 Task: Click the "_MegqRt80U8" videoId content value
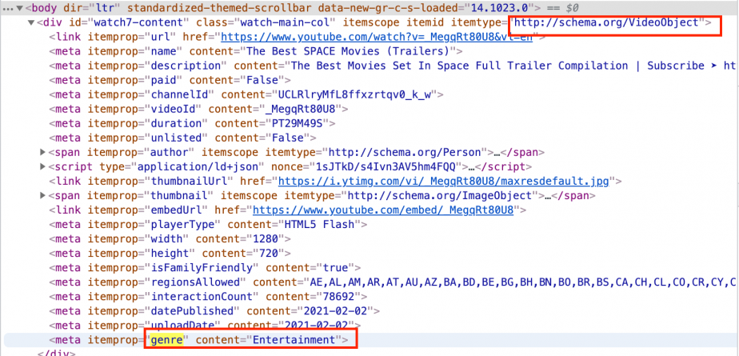click(300, 109)
